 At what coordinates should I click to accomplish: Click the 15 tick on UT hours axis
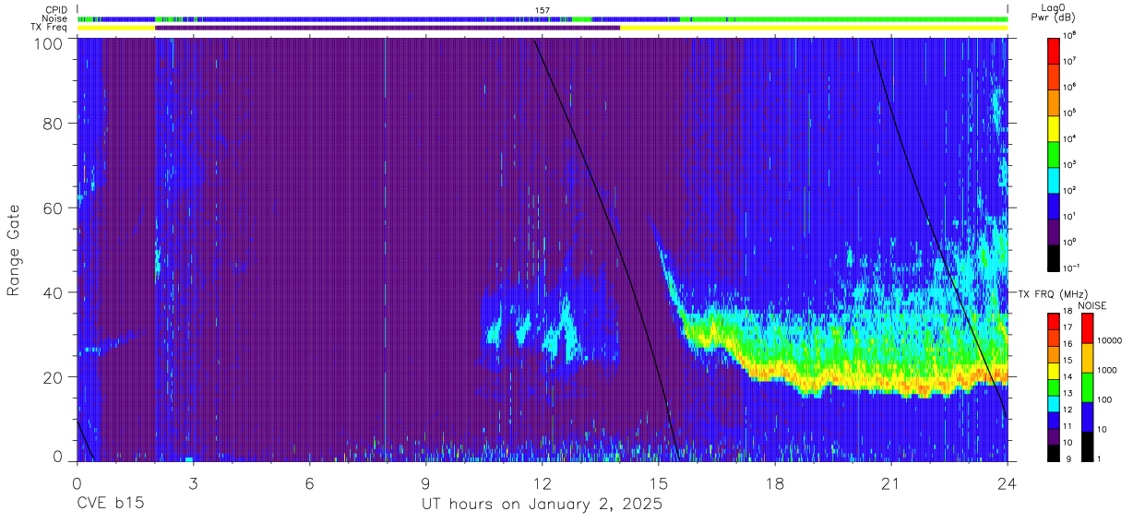(x=659, y=482)
